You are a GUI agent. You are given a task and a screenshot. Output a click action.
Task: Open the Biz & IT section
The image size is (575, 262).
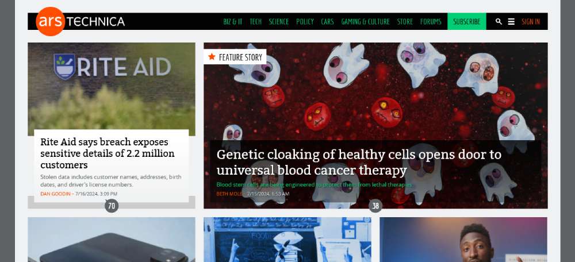233,22
